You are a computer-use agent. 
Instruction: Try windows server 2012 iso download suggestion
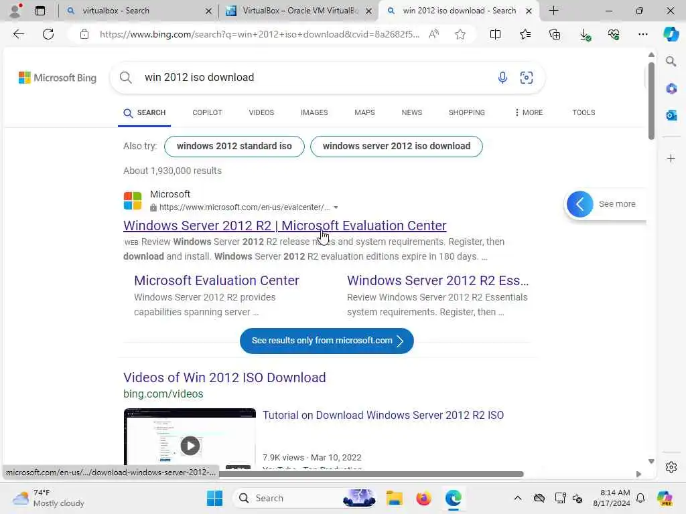click(x=397, y=146)
